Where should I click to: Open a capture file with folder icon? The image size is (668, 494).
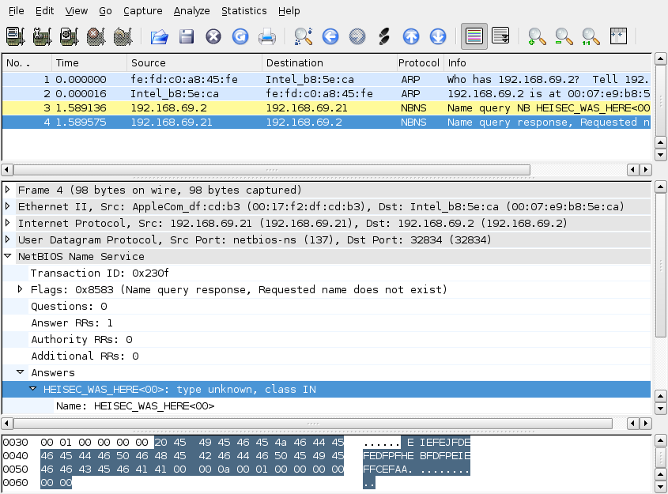160,36
